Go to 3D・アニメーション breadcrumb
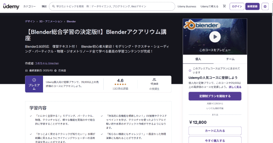 51,22
